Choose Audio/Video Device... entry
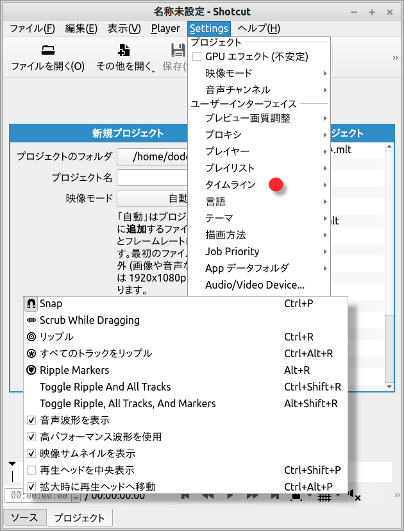 pos(259,285)
